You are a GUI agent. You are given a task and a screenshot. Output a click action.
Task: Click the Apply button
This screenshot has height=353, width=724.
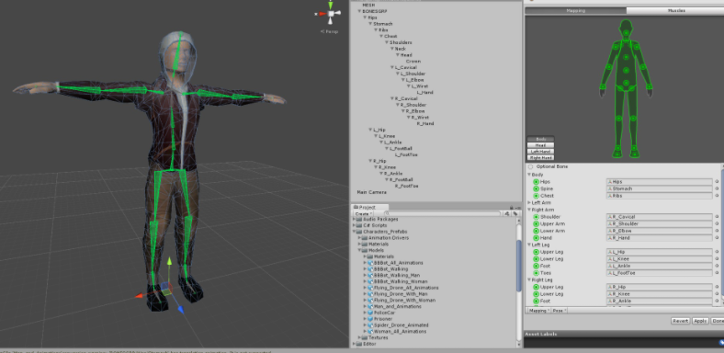click(x=700, y=321)
